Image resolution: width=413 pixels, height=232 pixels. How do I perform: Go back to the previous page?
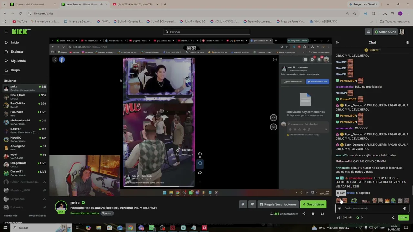[5, 14]
